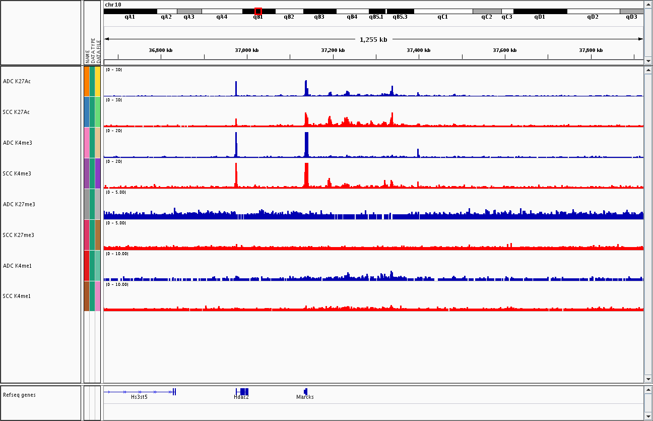Click the data panel scroll up arrow
This screenshot has width=653, height=421.
click(648, 70)
